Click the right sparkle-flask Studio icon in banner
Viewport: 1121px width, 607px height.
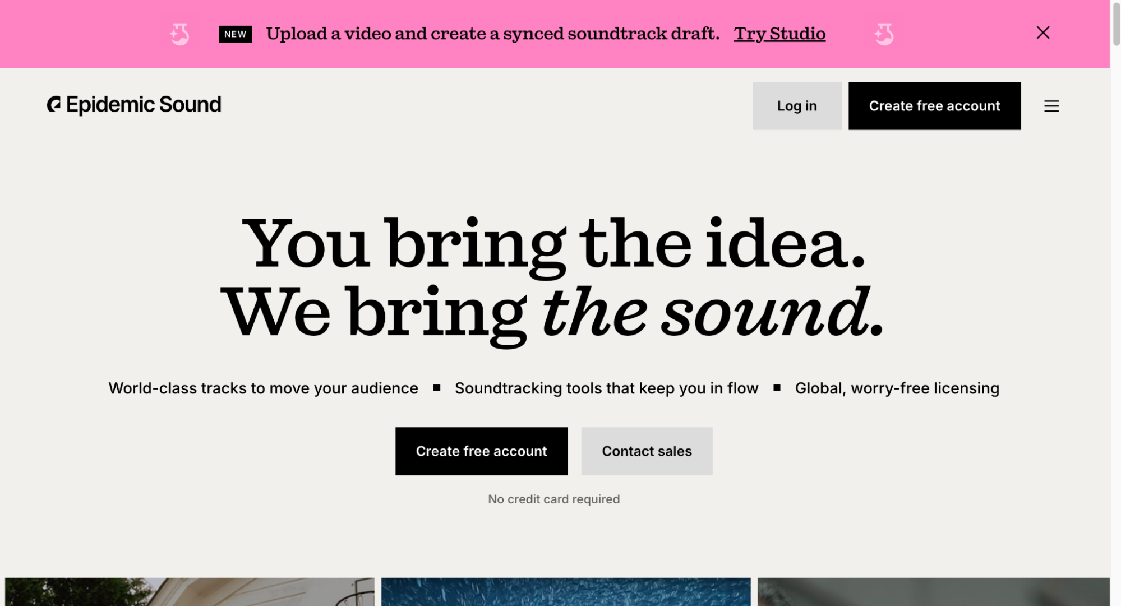[884, 34]
